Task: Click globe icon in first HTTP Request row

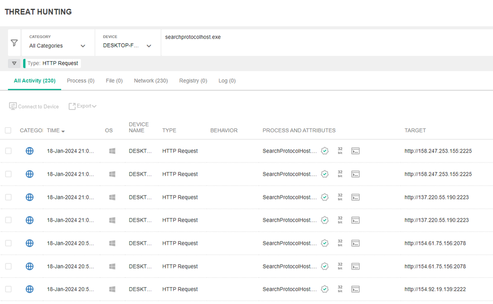Action: [30, 151]
